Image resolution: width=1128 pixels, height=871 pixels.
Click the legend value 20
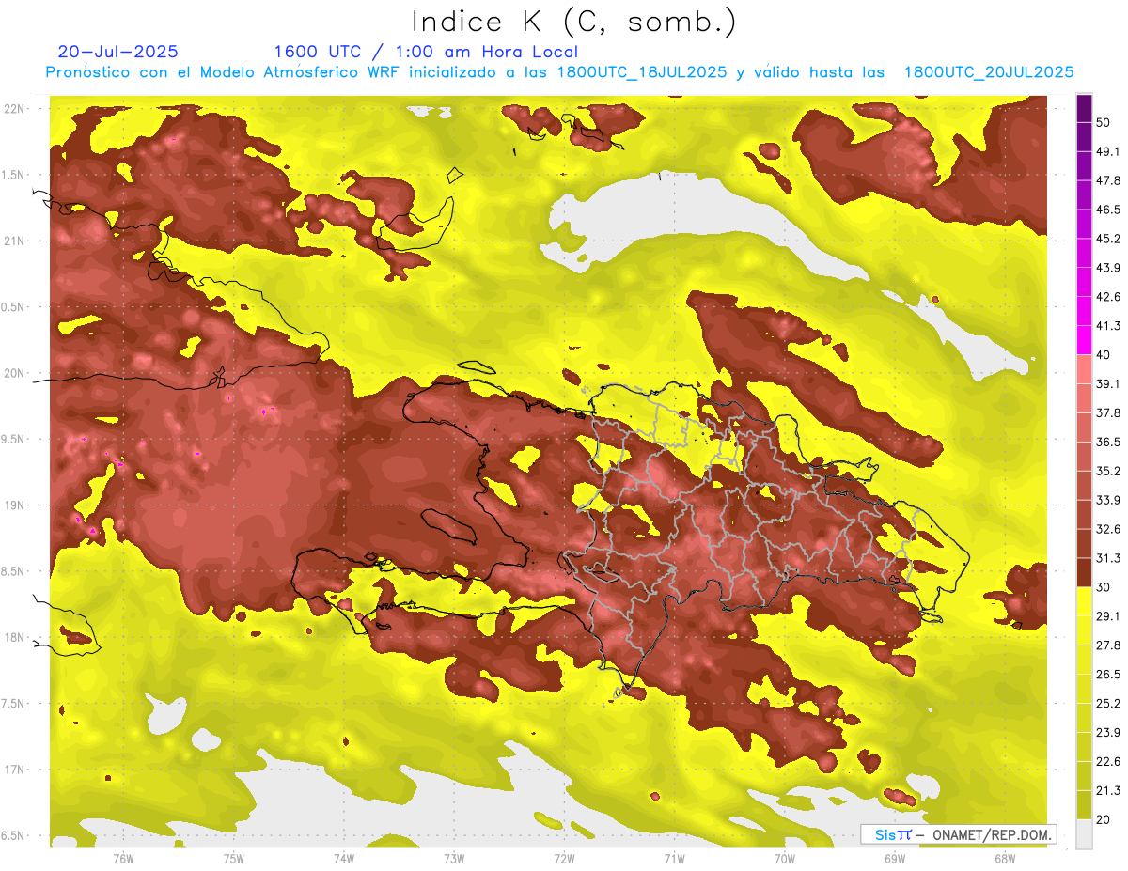pyautogui.click(x=1104, y=818)
